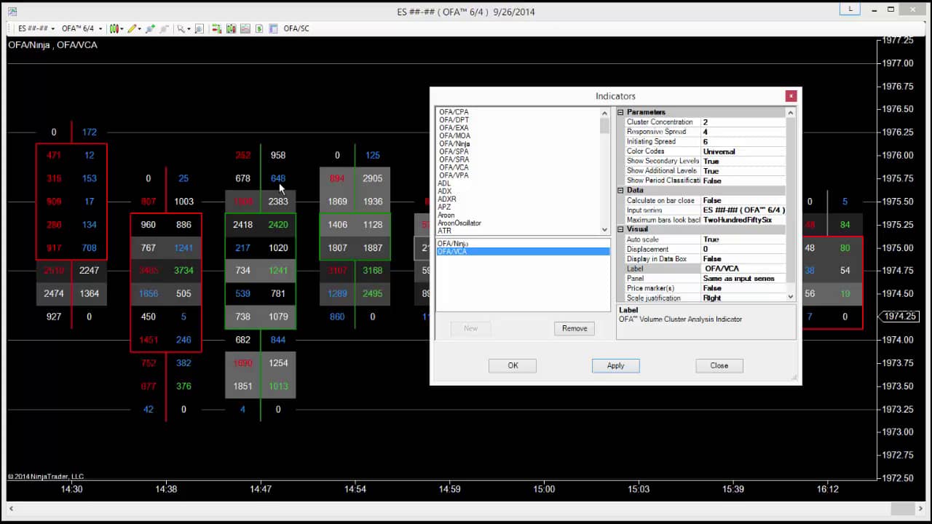932x524 pixels.
Task: Open the chart style candlestick icon
Action: tap(114, 28)
